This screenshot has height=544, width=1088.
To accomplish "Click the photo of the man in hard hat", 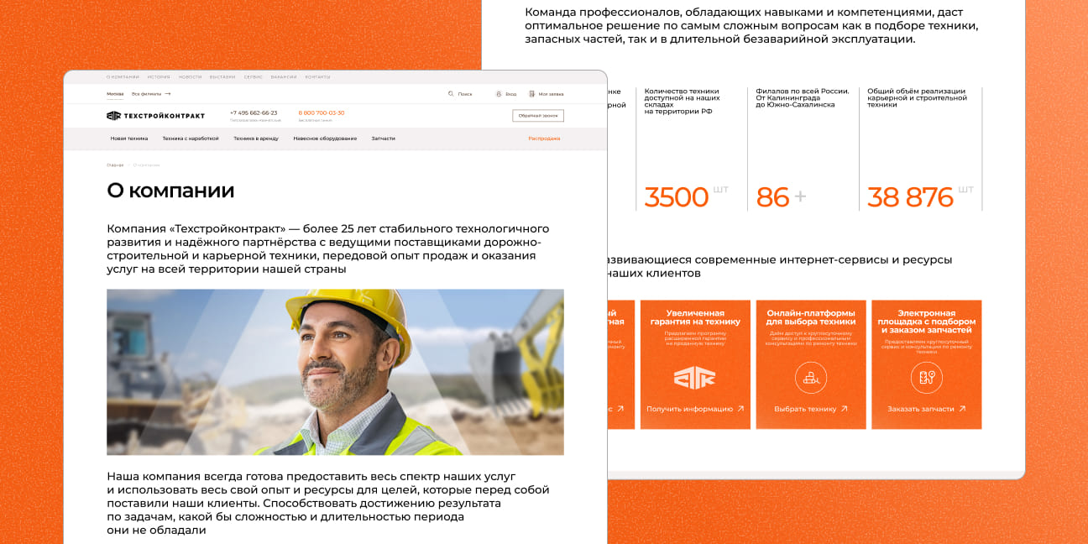I will [x=335, y=372].
